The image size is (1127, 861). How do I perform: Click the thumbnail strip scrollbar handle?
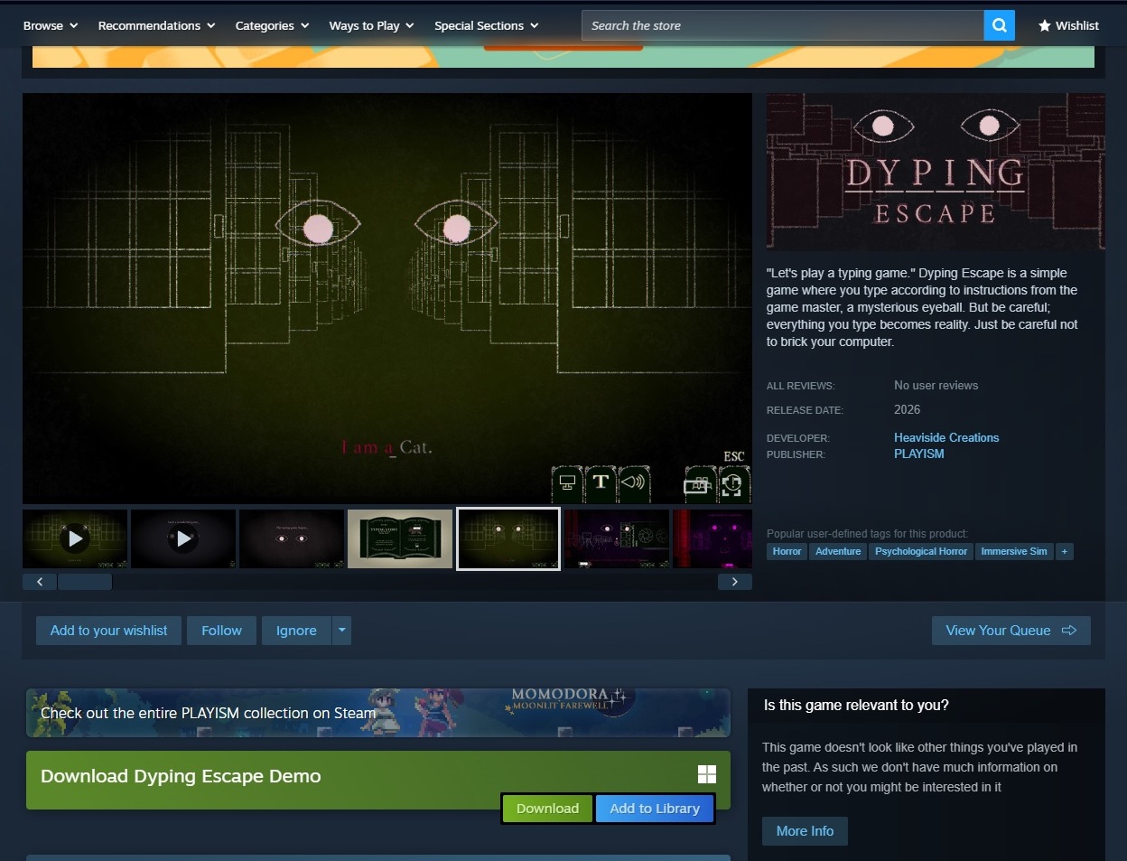point(85,582)
